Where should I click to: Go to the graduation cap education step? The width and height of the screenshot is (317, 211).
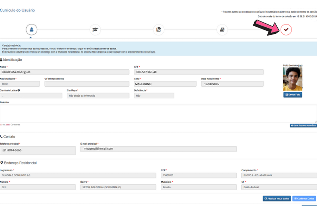[95, 30]
